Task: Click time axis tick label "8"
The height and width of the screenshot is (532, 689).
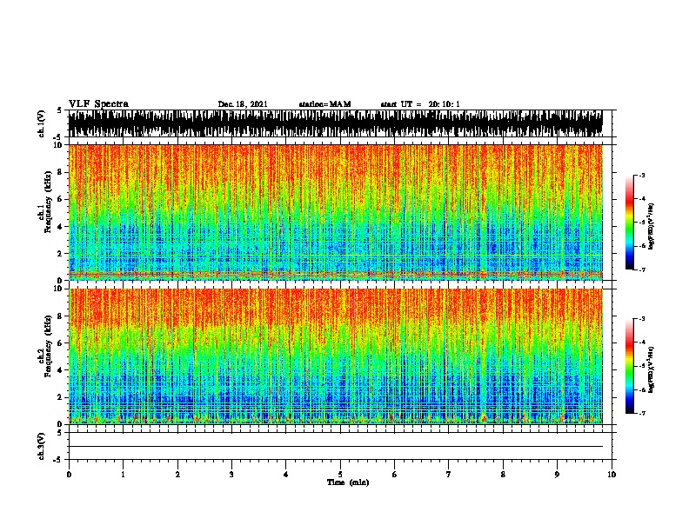Action: coord(503,475)
